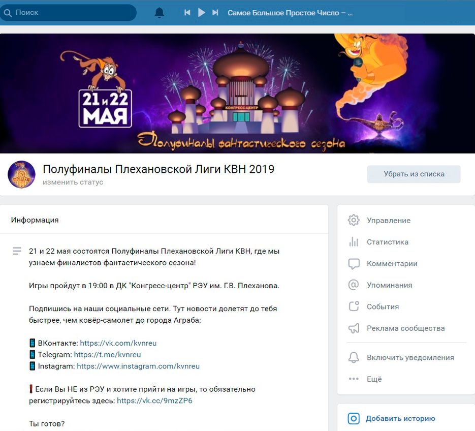Click the text "Ты готов?"
Viewport: 475px width, 431px height.
point(47,424)
